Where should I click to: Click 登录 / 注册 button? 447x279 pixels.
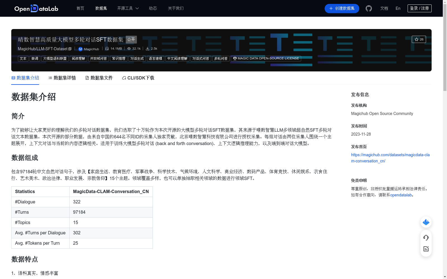click(x=419, y=8)
